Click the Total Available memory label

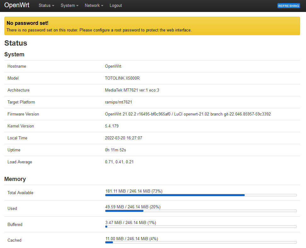click(20, 193)
